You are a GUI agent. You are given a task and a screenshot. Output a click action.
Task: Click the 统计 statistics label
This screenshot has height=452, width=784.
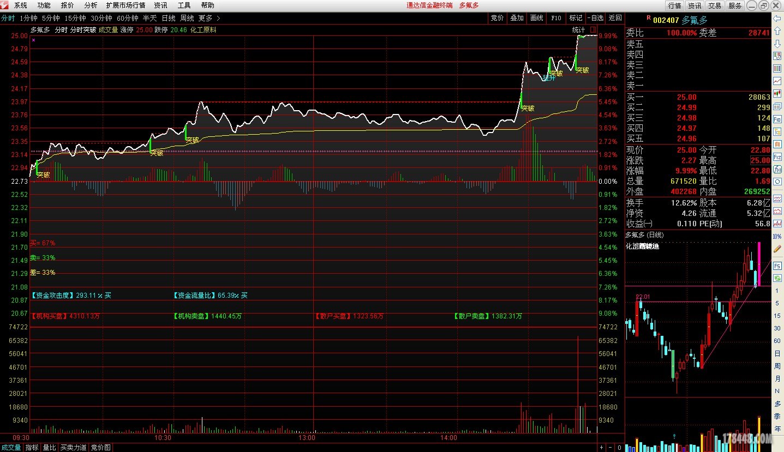click(578, 30)
